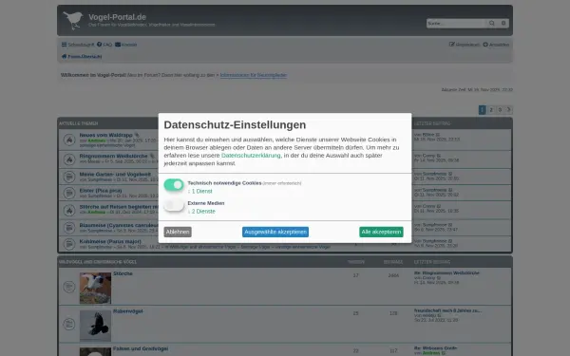570x356 pixels.
Task: Click latest-post icon in Ringnummern Weißstörche topic row
Action: (x=439, y=156)
